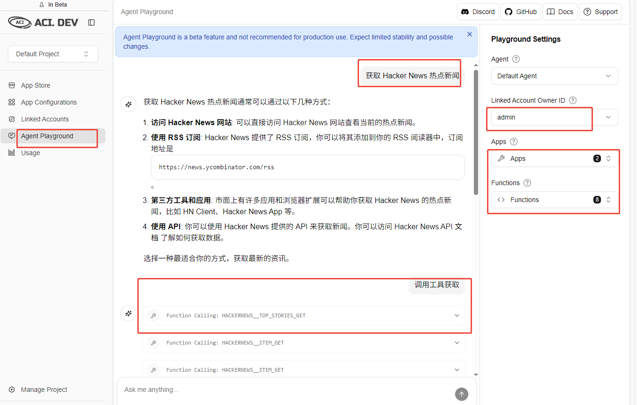Click the help icon beside Apps label
The image size is (637, 405).
point(514,142)
